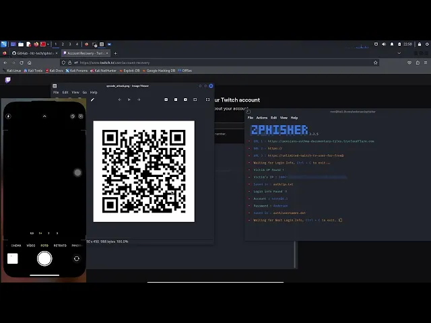Open the notifications bell in system tray
The height and width of the screenshot is (323, 431).
[x=392, y=44]
